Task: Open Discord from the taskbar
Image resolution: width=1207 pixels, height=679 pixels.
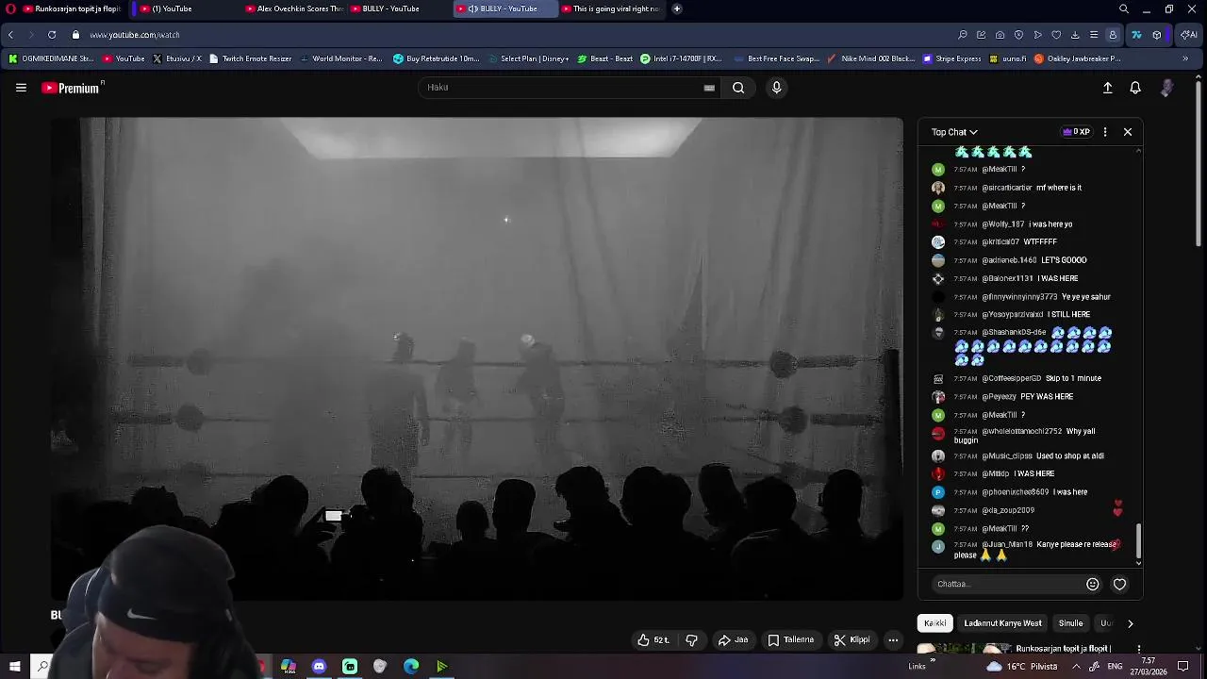Action: click(319, 667)
